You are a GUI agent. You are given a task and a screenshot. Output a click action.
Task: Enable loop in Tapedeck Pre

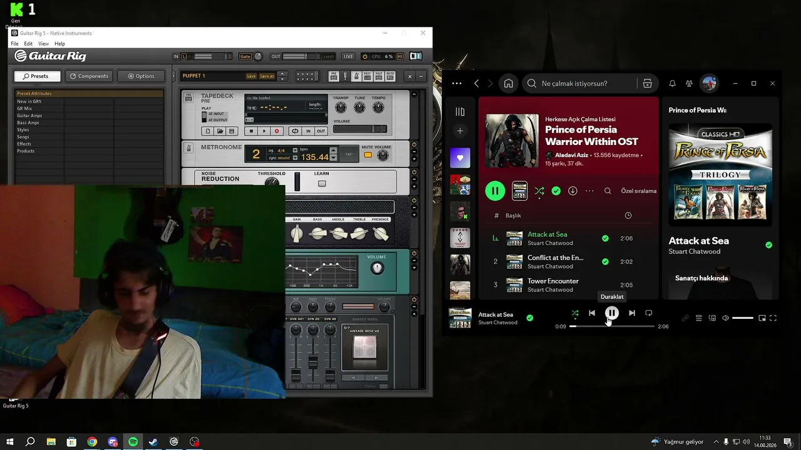295,131
